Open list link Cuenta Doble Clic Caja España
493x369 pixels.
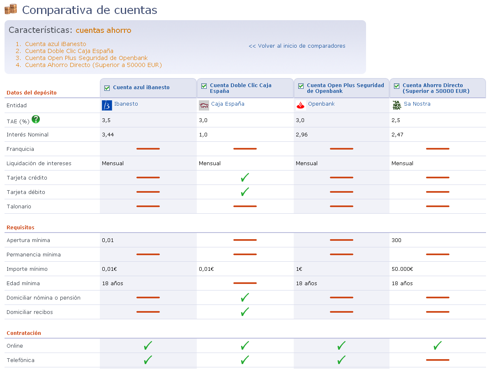tap(69, 51)
